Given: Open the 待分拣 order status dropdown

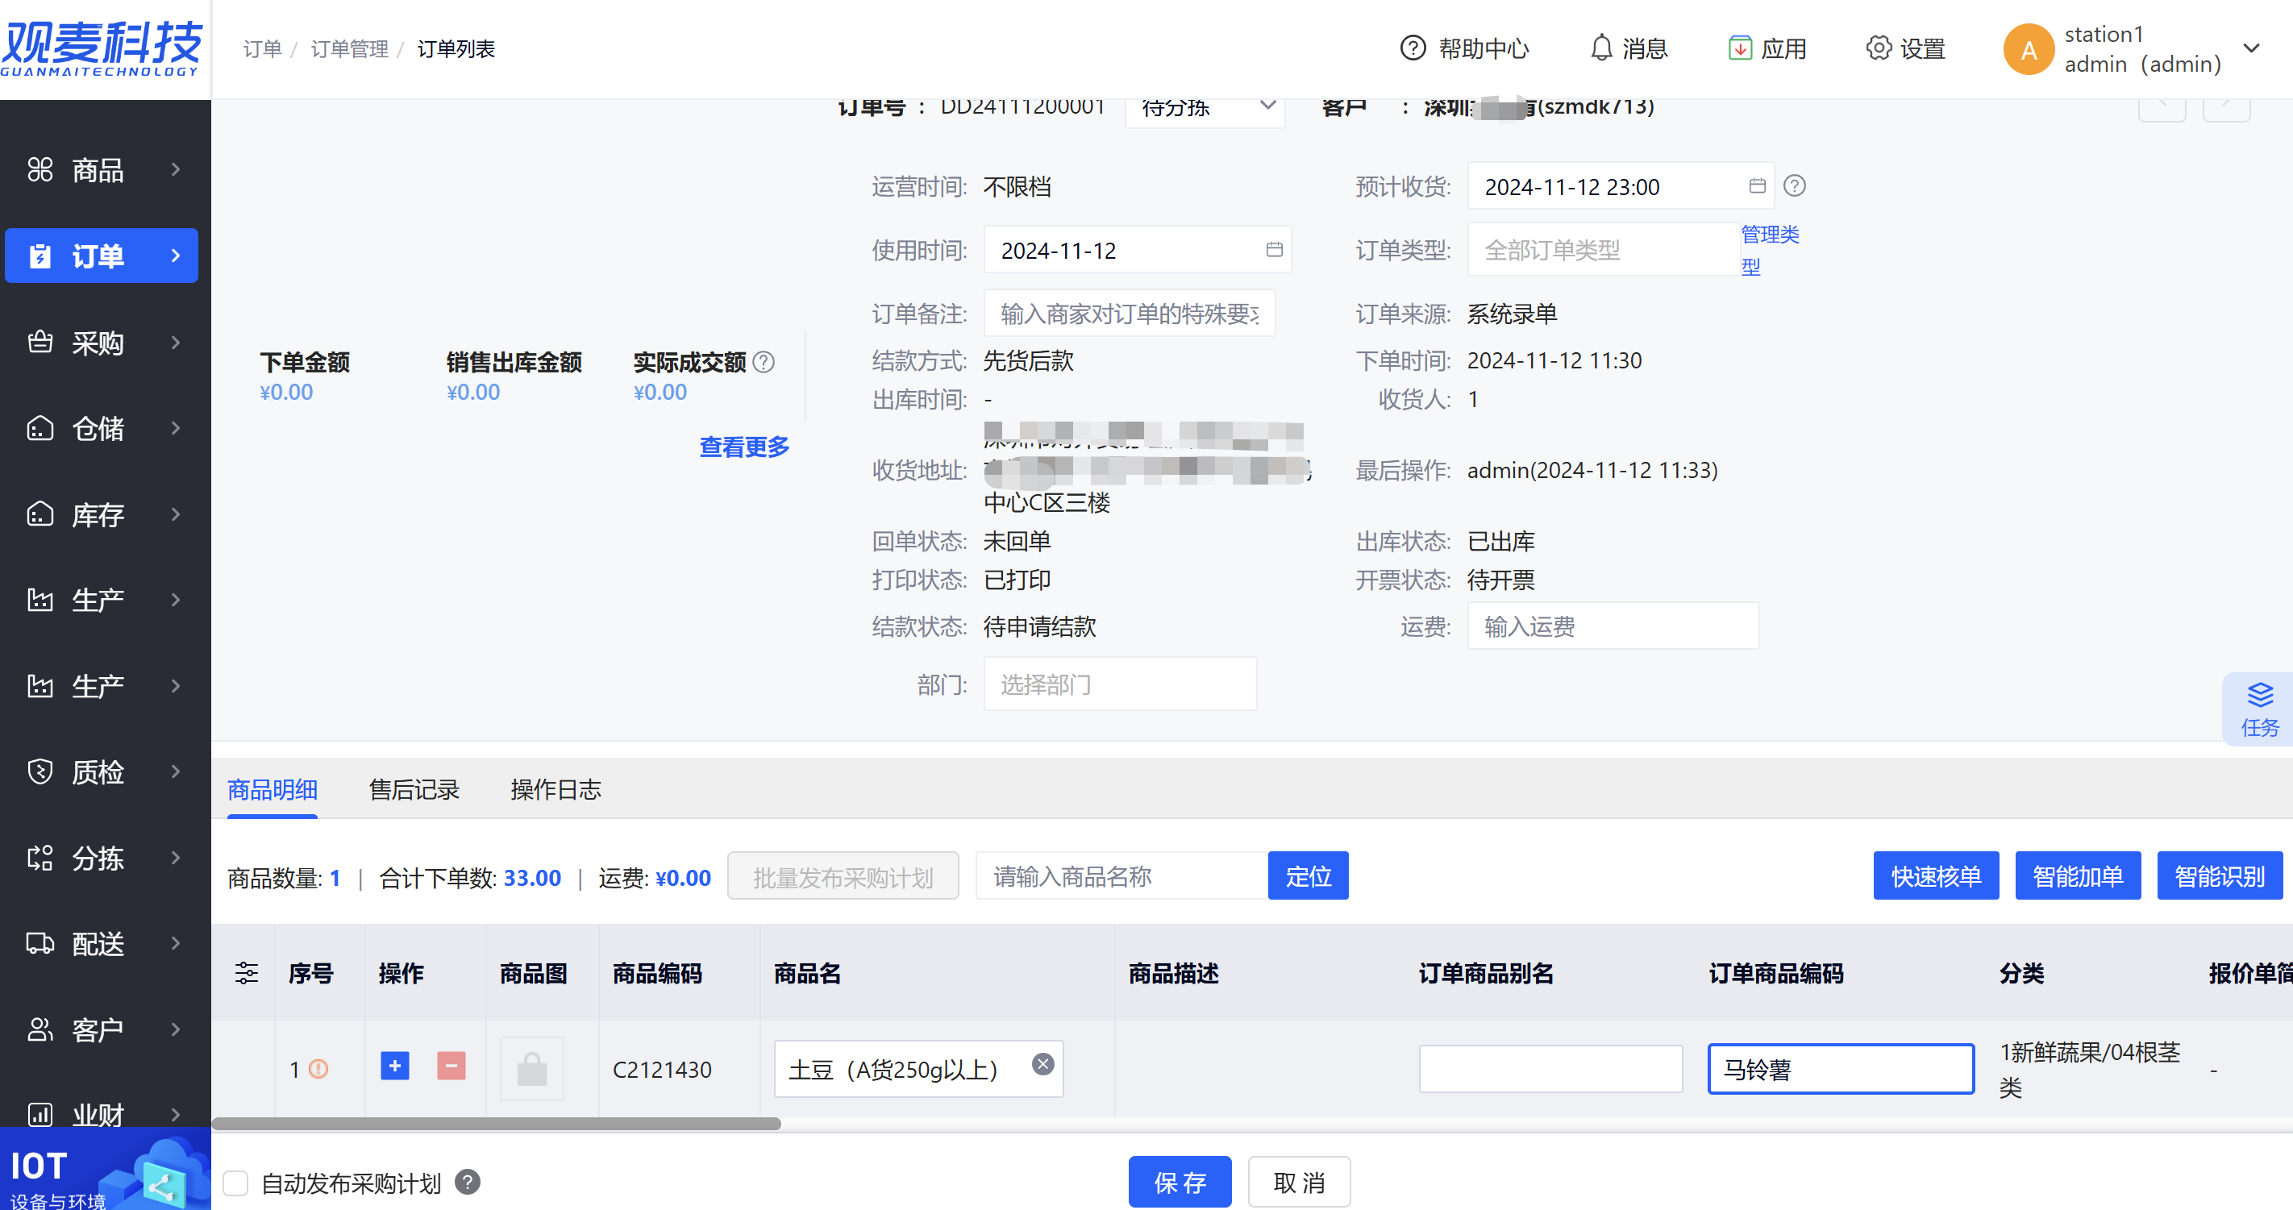Looking at the screenshot, I should (1205, 110).
